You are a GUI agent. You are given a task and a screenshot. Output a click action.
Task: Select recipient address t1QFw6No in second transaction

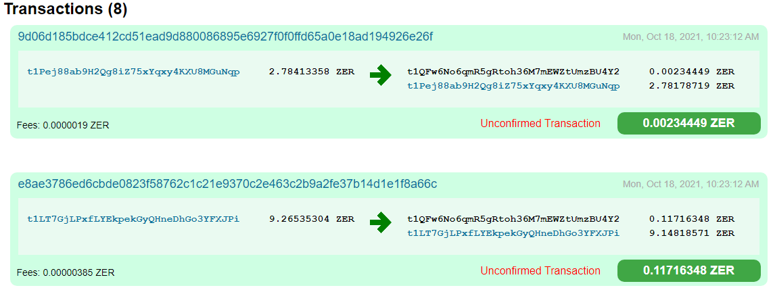513,219
